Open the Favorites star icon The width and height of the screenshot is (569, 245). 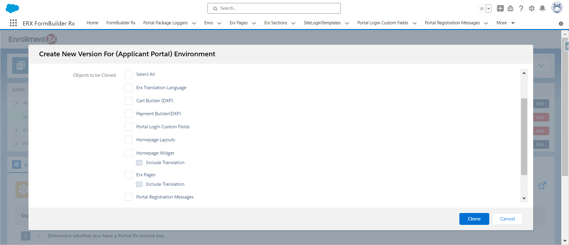[x=482, y=9]
